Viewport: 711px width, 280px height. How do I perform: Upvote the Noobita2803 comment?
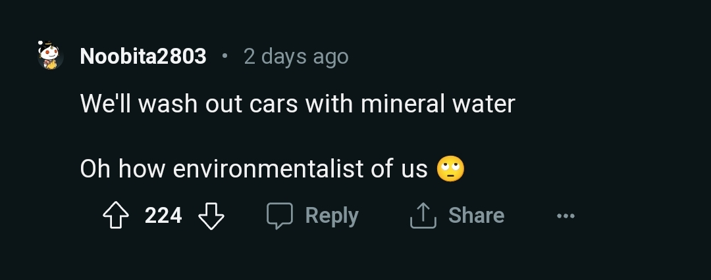point(116,216)
